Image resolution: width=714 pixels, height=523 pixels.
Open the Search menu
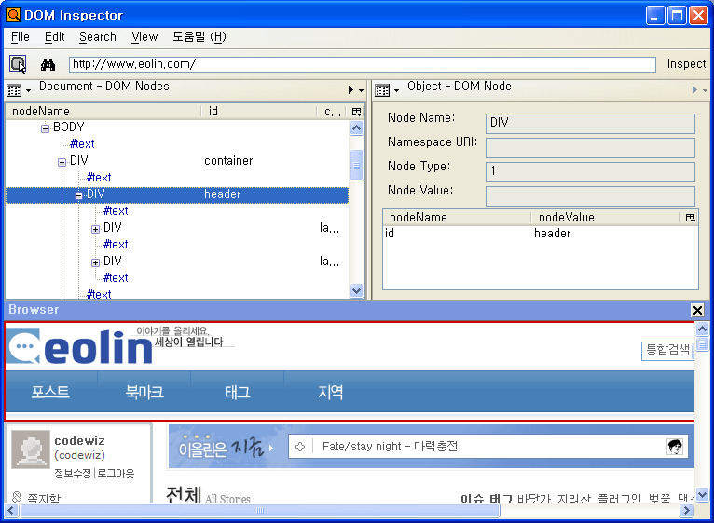[97, 37]
